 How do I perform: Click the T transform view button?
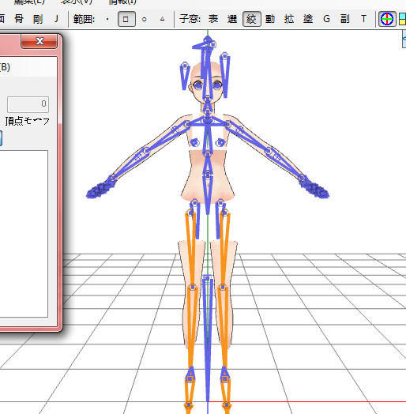pos(364,19)
